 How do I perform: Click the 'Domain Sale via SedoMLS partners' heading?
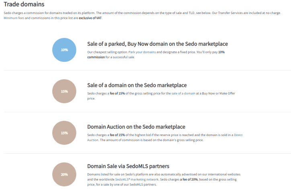128,166
